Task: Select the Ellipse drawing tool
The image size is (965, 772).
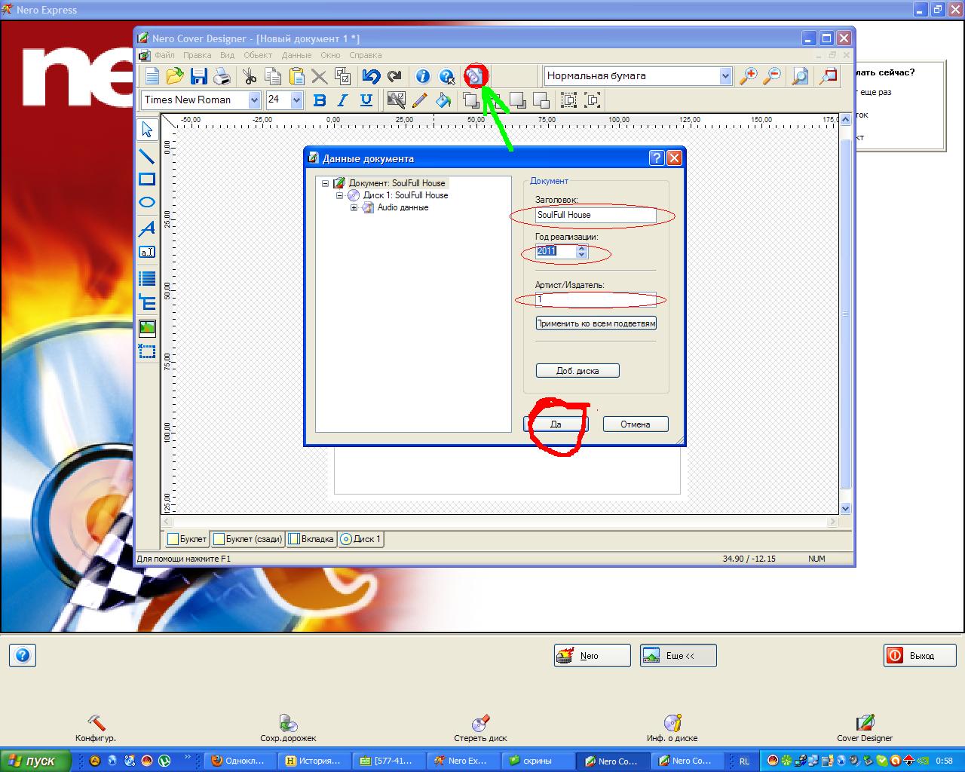Action: 147,203
